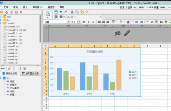Close the WorkBook5 tab

101,17
